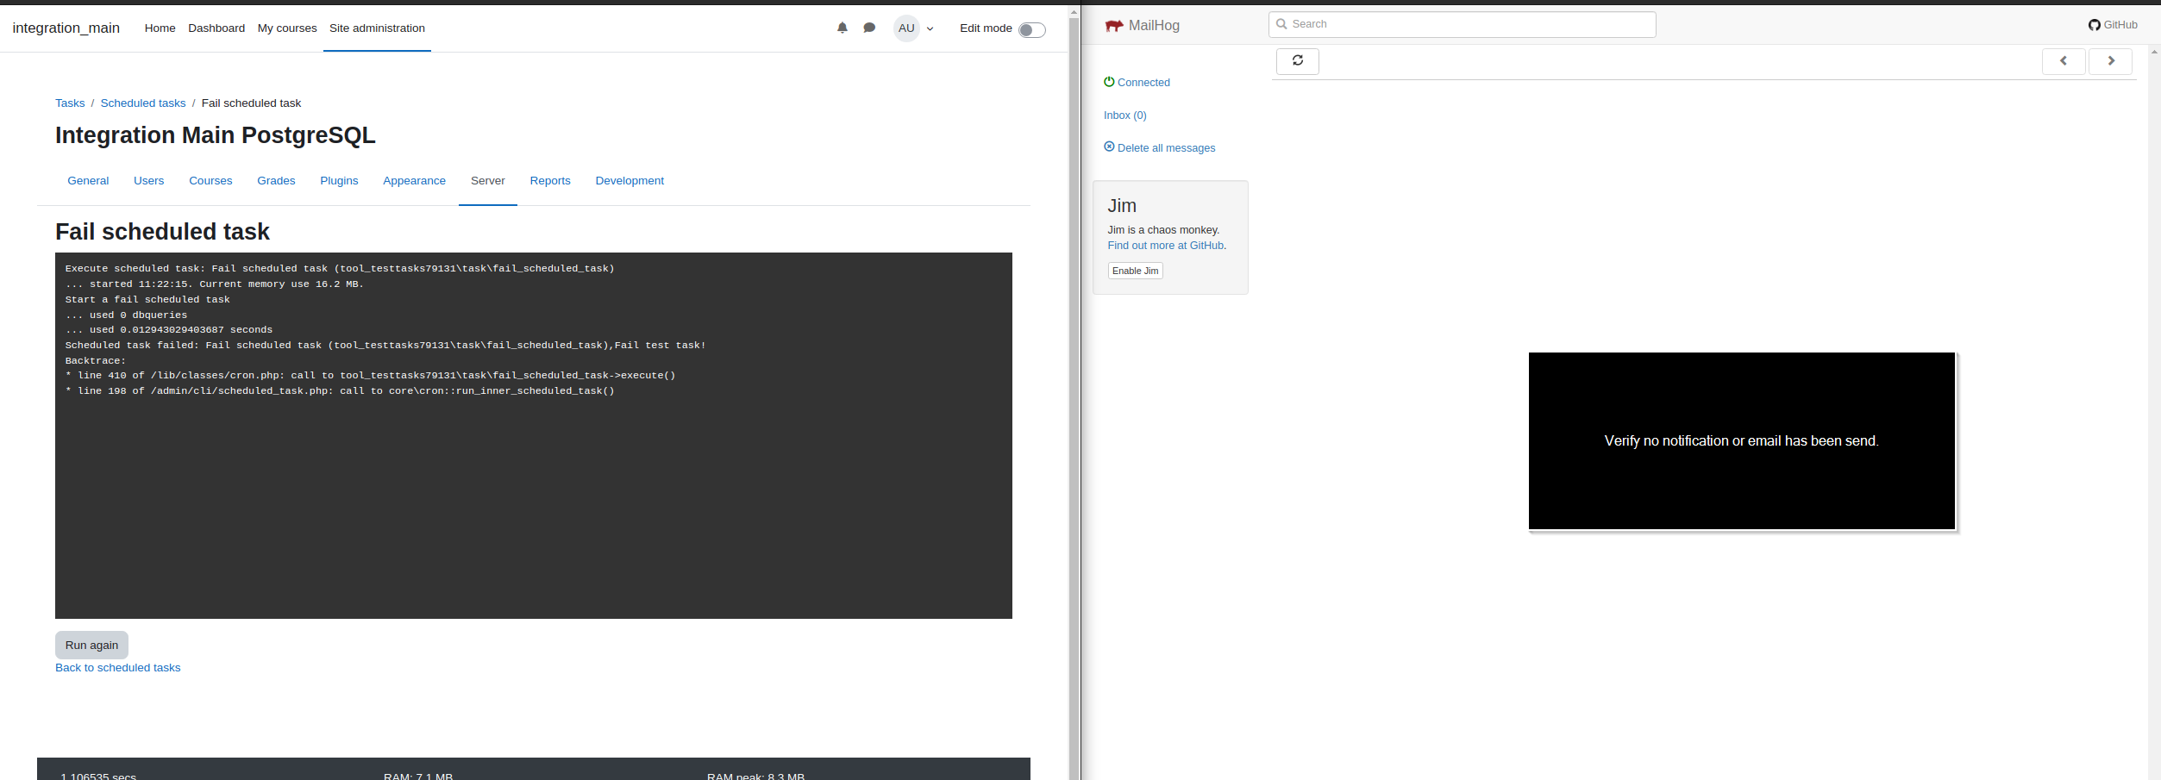Go to Home in top navigation
The image size is (2161, 780).
160,28
